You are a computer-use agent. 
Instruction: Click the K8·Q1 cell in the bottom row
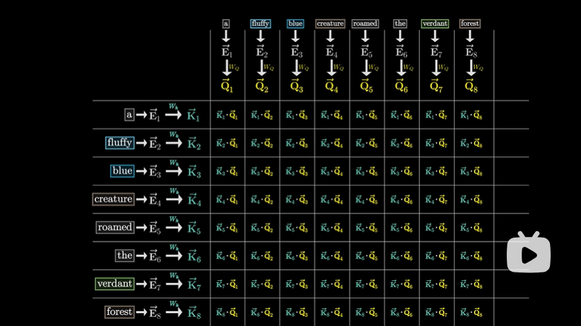[x=227, y=312]
